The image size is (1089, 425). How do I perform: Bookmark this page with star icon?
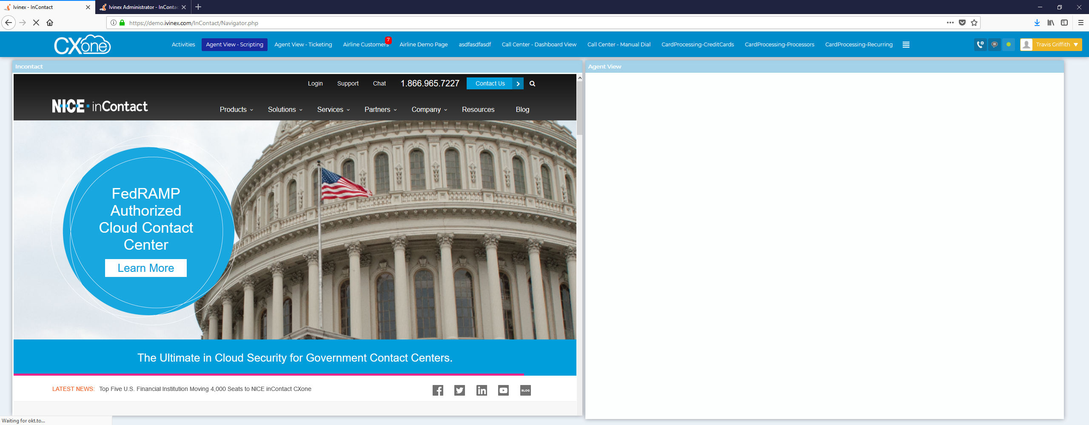(x=974, y=23)
